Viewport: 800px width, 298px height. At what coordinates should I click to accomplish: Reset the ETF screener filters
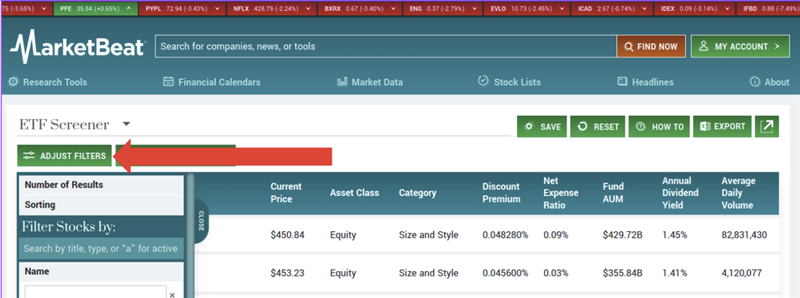click(598, 126)
